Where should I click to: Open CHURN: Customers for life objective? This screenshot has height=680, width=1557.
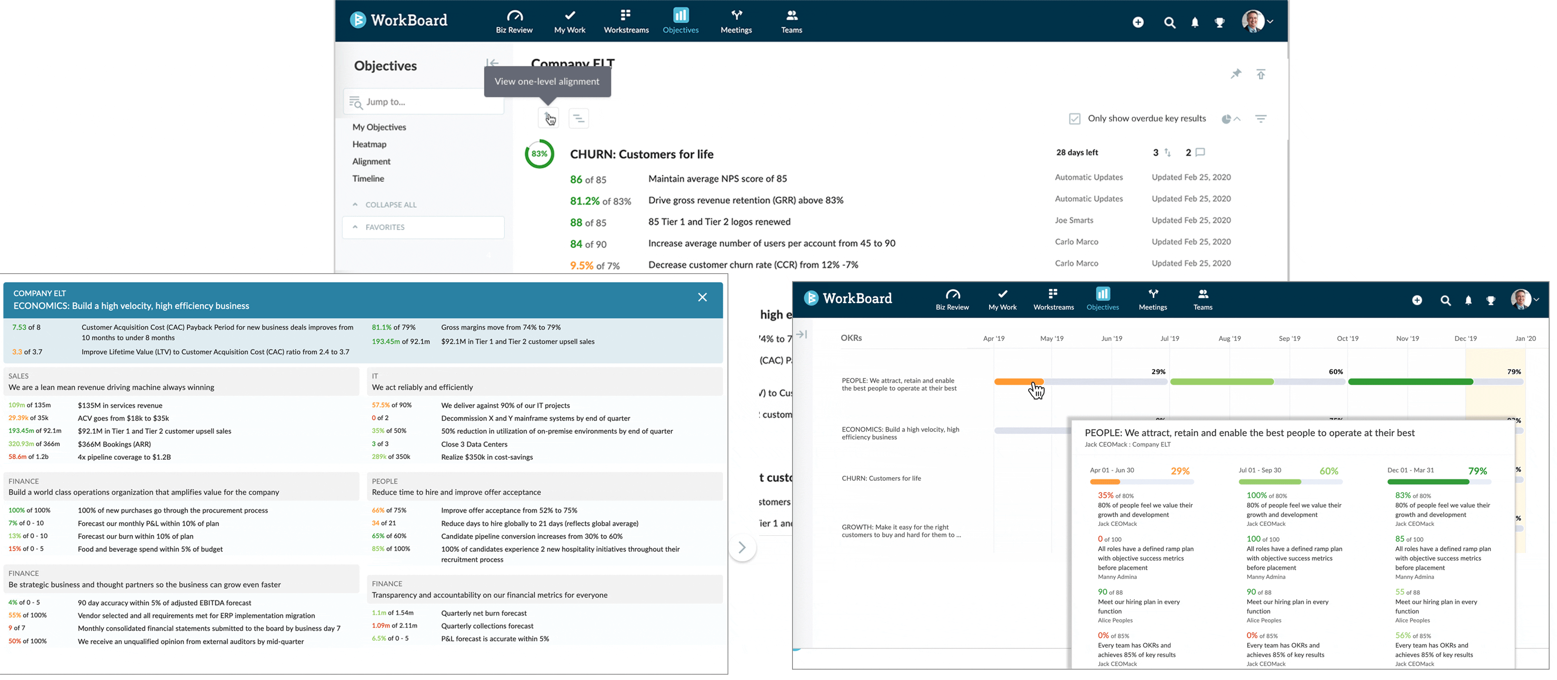click(641, 154)
